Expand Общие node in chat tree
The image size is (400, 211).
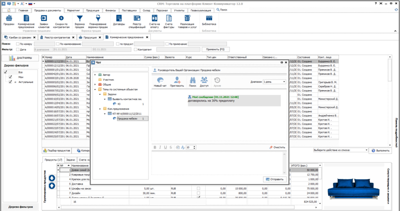pos(95,84)
